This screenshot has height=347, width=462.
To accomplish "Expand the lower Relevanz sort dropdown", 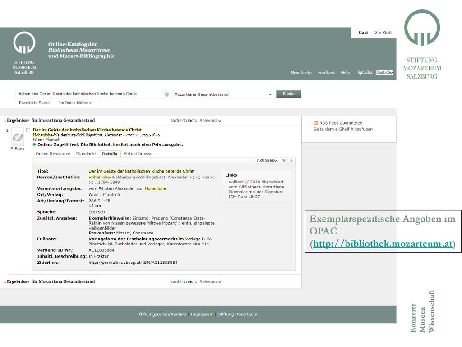I will [210, 282].
